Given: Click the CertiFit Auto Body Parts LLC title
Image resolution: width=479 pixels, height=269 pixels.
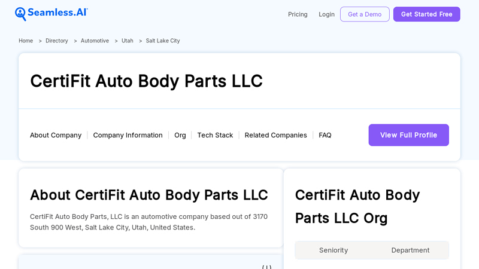Looking at the screenshot, I should (x=146, y=81).
